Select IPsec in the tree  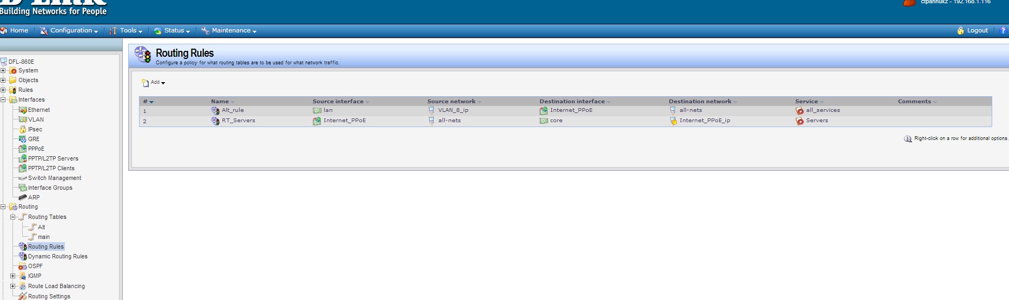coord(35,129)
